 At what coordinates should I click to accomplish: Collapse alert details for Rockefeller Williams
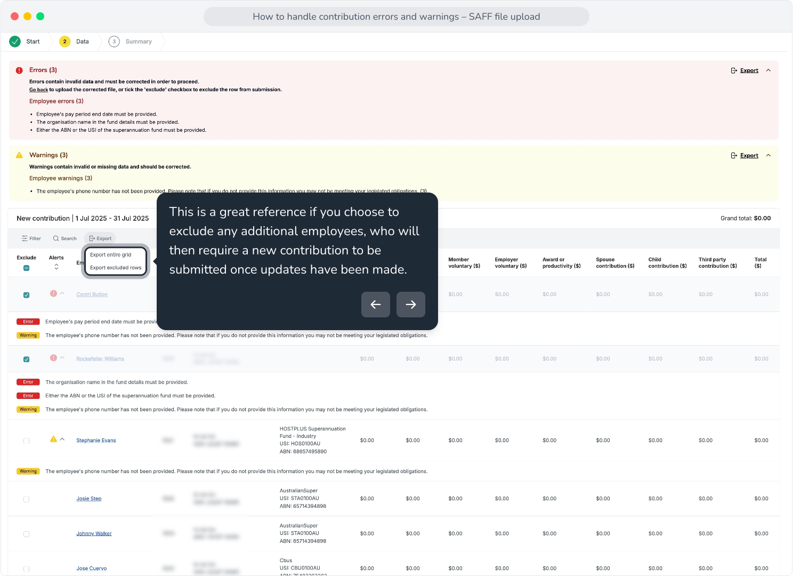62,358
